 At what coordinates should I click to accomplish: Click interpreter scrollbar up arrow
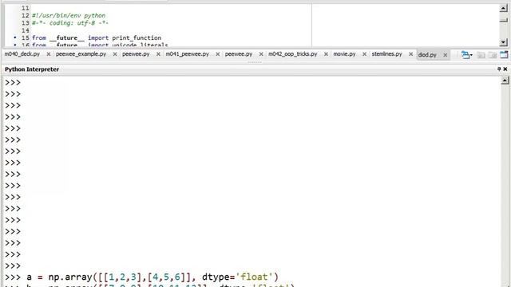point(505,81)
